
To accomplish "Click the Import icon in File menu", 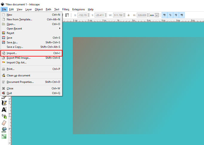I will (4, 53).
